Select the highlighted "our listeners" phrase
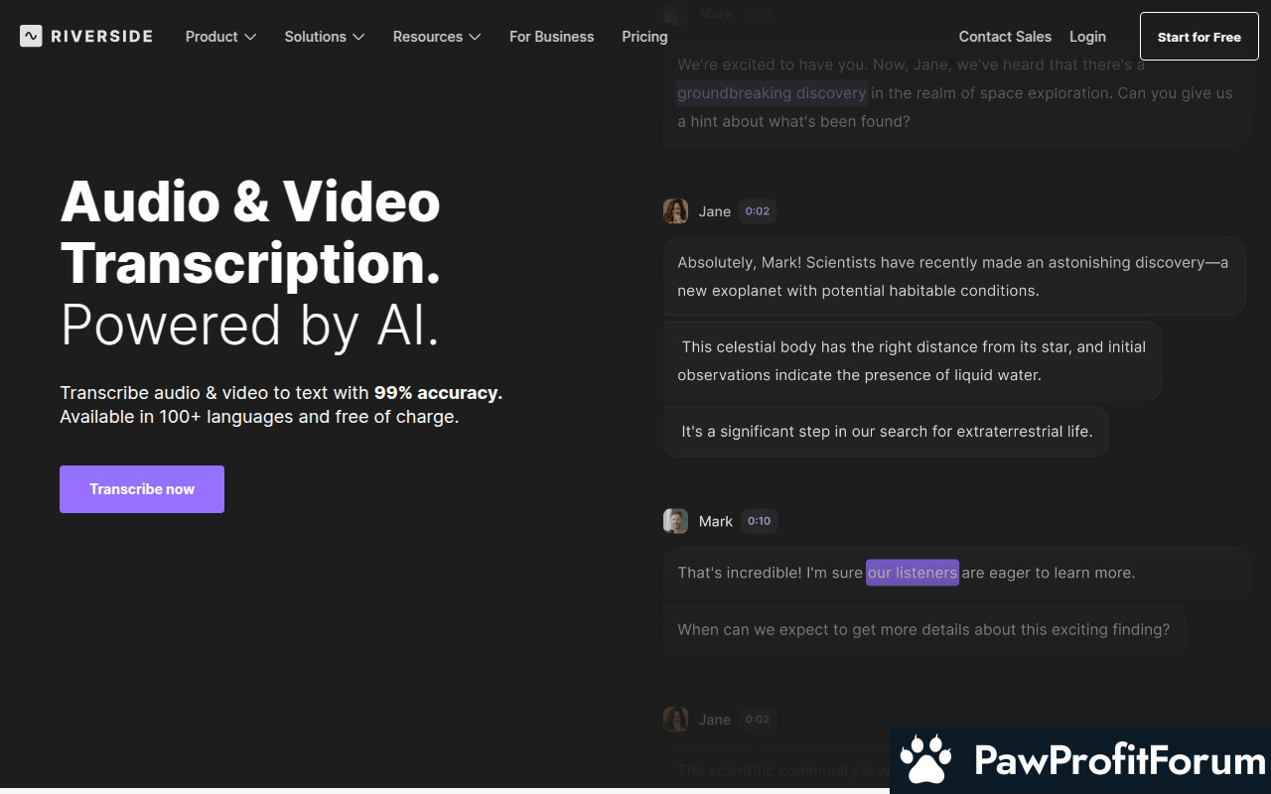 (x=912, y=573)
